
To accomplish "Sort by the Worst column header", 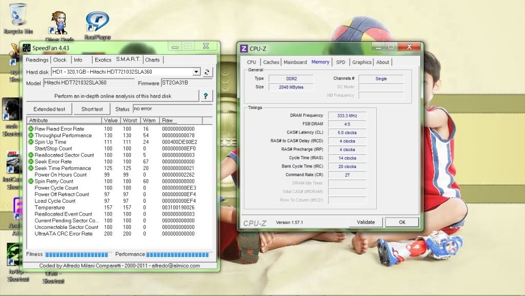I will (x=130, y=120).
